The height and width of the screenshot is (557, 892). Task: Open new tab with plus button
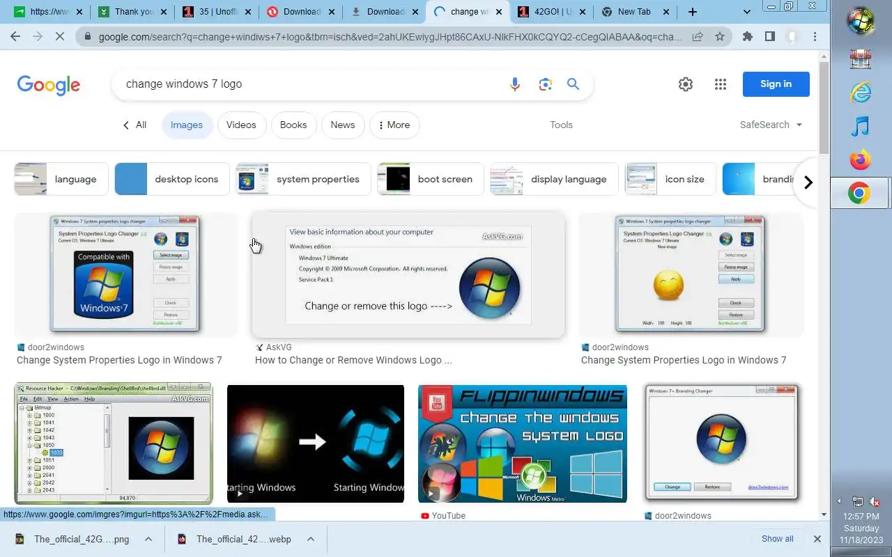pos(692,12)
